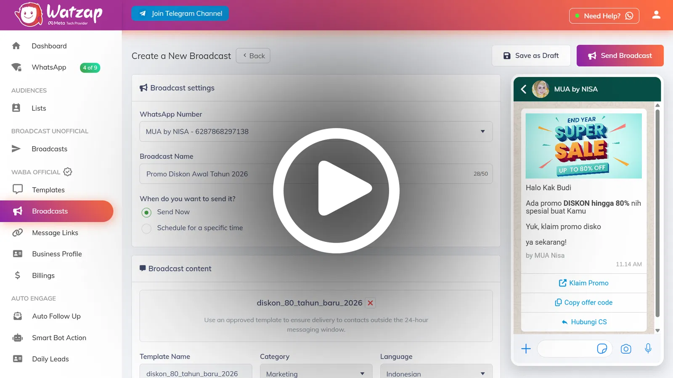Click the Broadcast Name input field
673x378 pixels.
(316, 174)
